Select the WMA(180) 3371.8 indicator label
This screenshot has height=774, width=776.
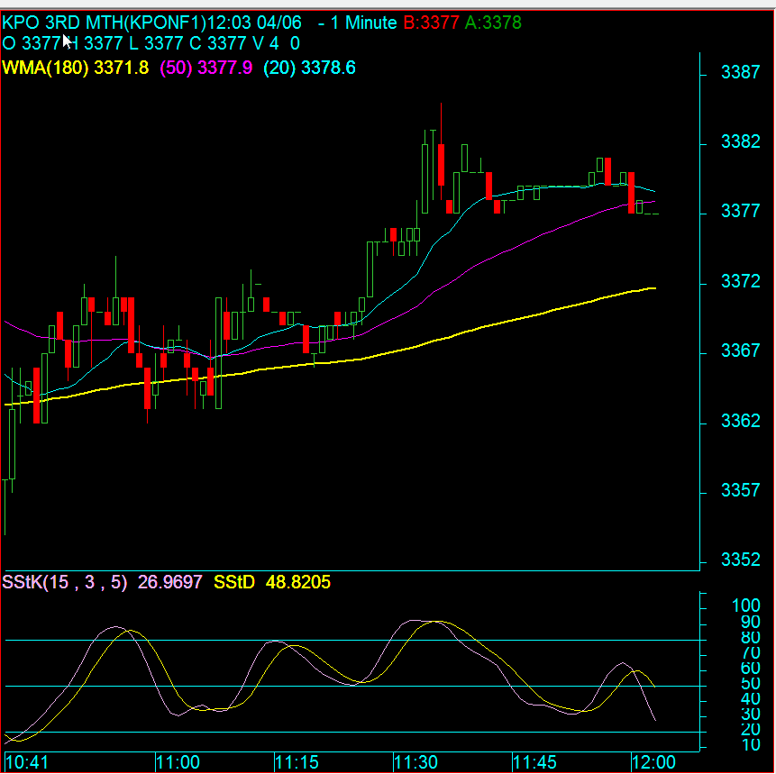tap(75, 68)
